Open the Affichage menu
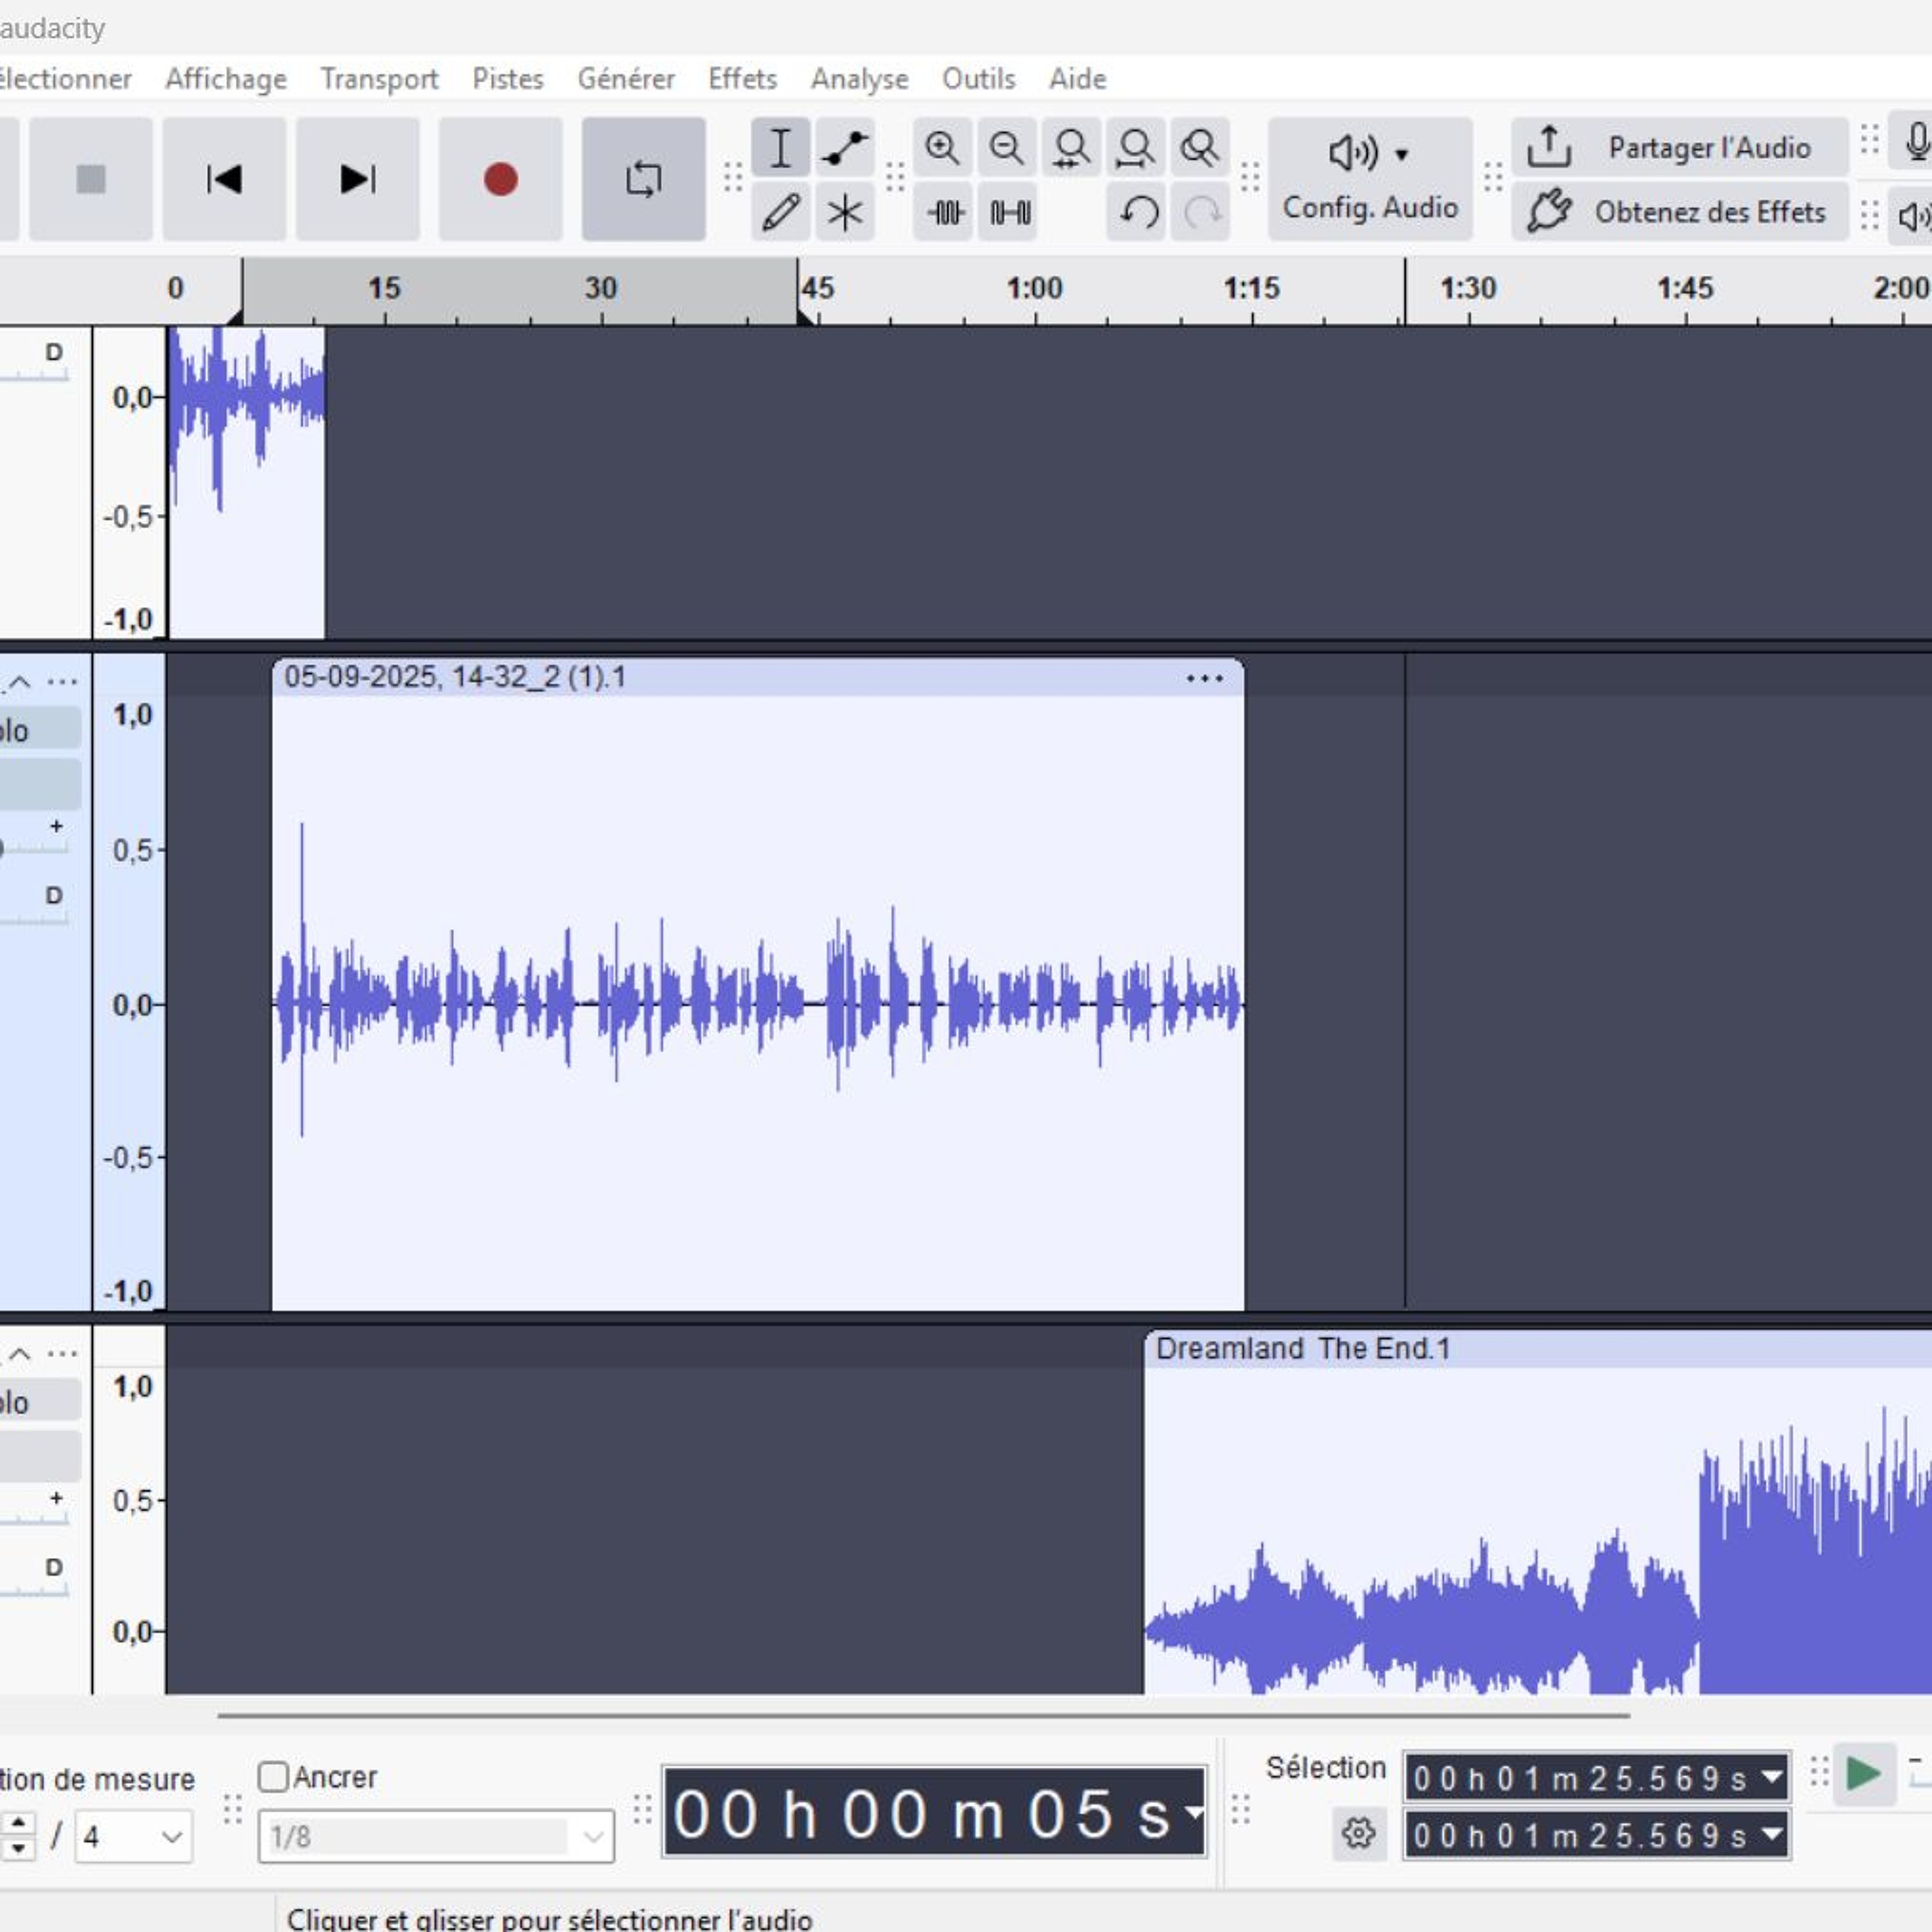This screenshot has height=1932, width=1932. pyautogui.click(x=226, y=79)
